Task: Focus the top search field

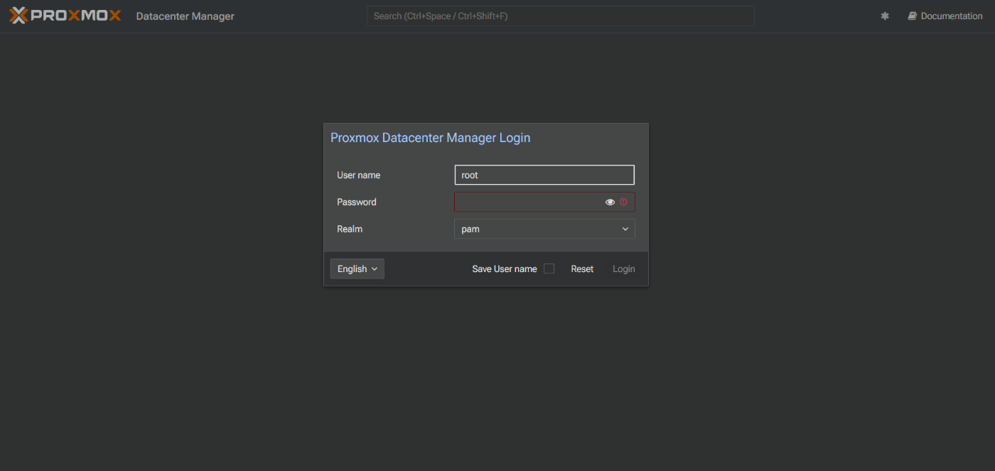Action: [561, 16]
